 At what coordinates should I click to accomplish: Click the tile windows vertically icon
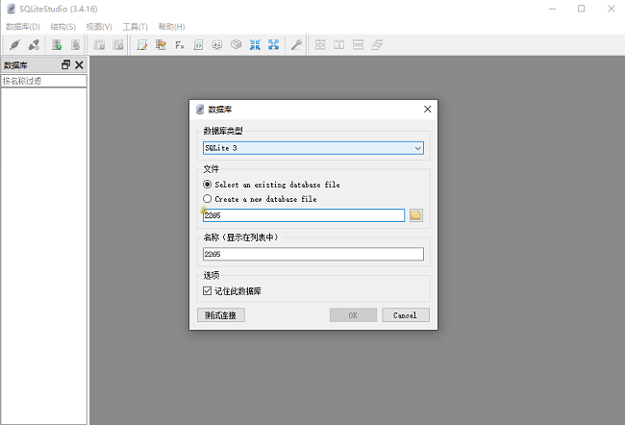358,44
